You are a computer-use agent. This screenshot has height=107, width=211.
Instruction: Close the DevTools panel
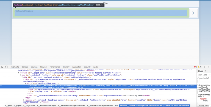pos(209,67)
